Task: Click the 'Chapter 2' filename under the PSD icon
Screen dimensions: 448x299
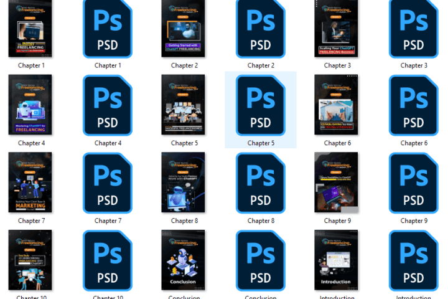Action: coord(261,65)
